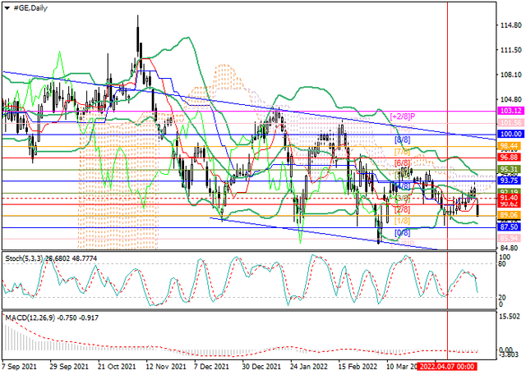Click the 114.80 price axis value
This screenshot has height=375, width=526.
coord(510,25)
